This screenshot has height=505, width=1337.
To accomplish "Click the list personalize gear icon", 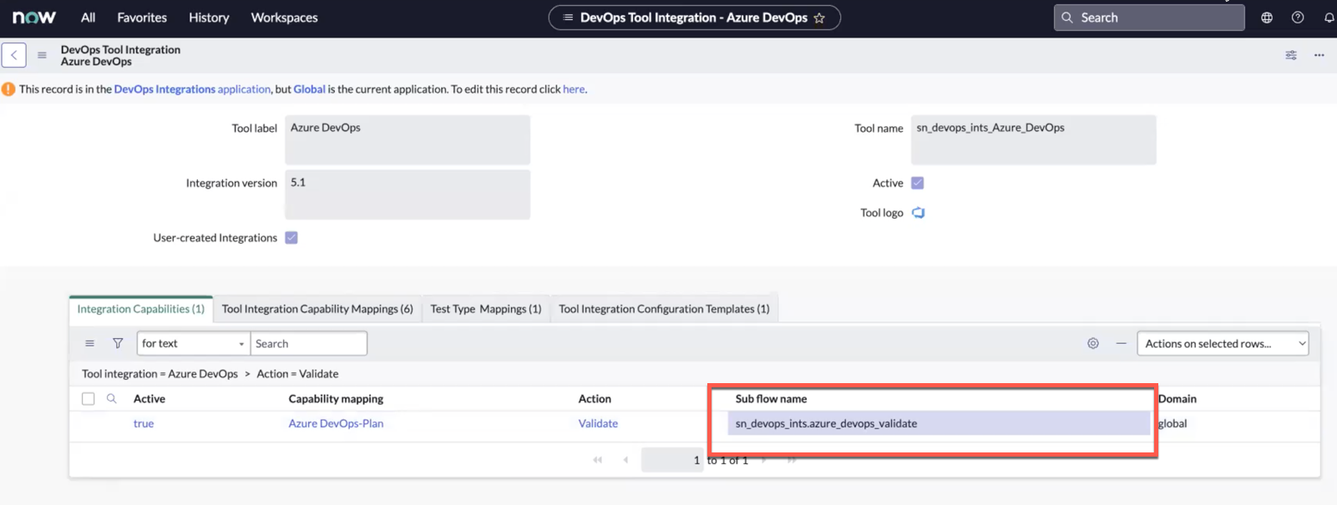I will 1093,343.
